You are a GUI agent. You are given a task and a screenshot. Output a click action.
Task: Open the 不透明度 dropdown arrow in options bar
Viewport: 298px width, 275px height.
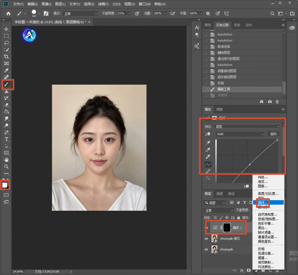click(130, 13)
